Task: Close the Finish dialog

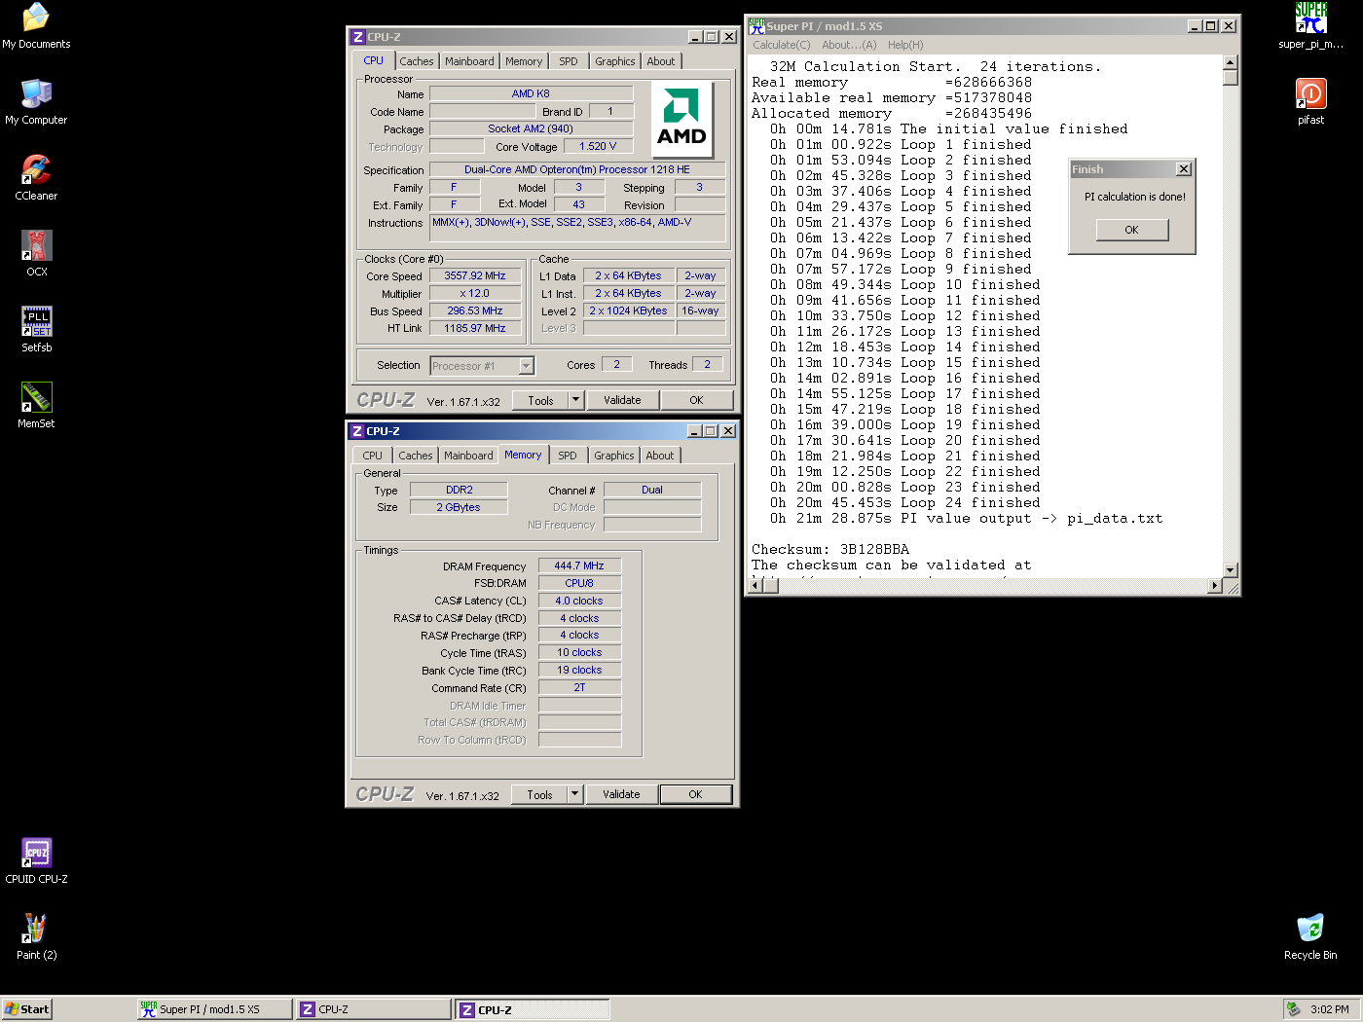Action: click(1184, 169)
